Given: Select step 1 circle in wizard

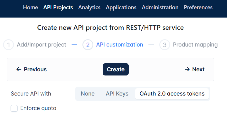Looking at the screenshot, I should (x=9, y=45).
